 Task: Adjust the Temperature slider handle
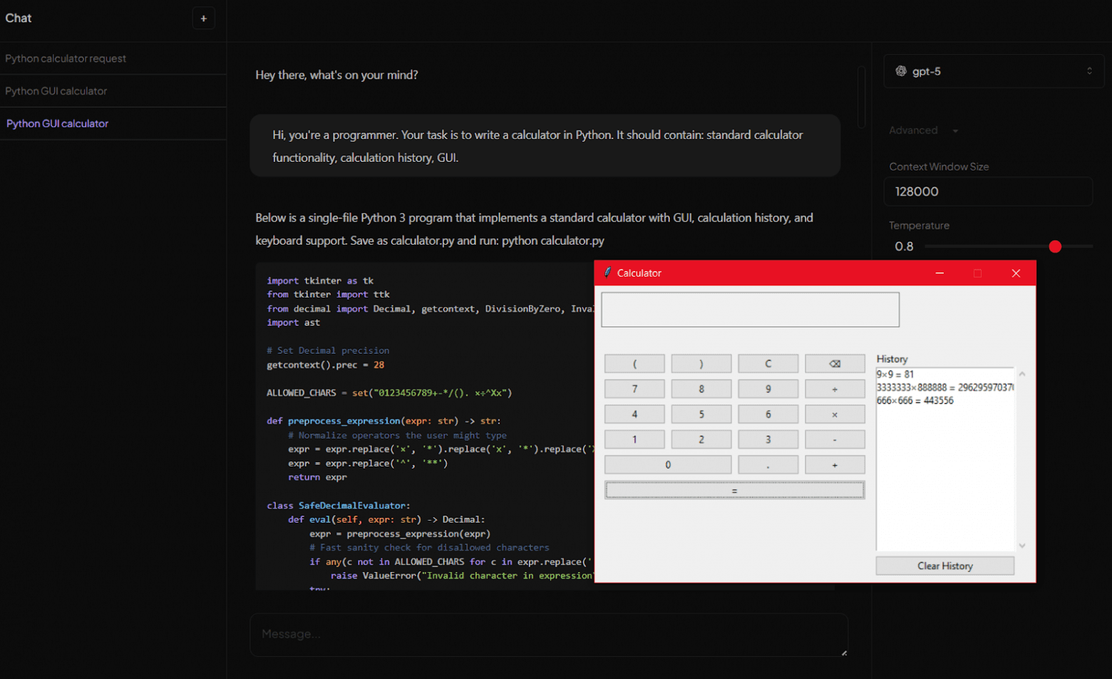click(x=1055, y=247)
